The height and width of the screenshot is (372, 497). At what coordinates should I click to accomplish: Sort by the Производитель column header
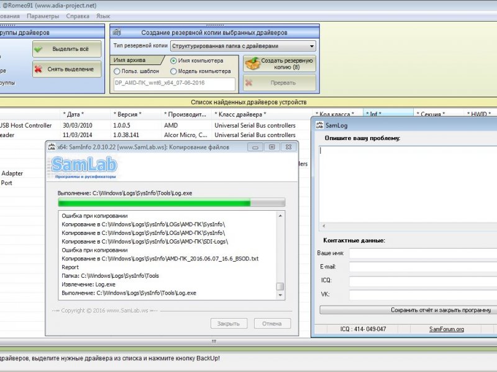click(186, 114)
